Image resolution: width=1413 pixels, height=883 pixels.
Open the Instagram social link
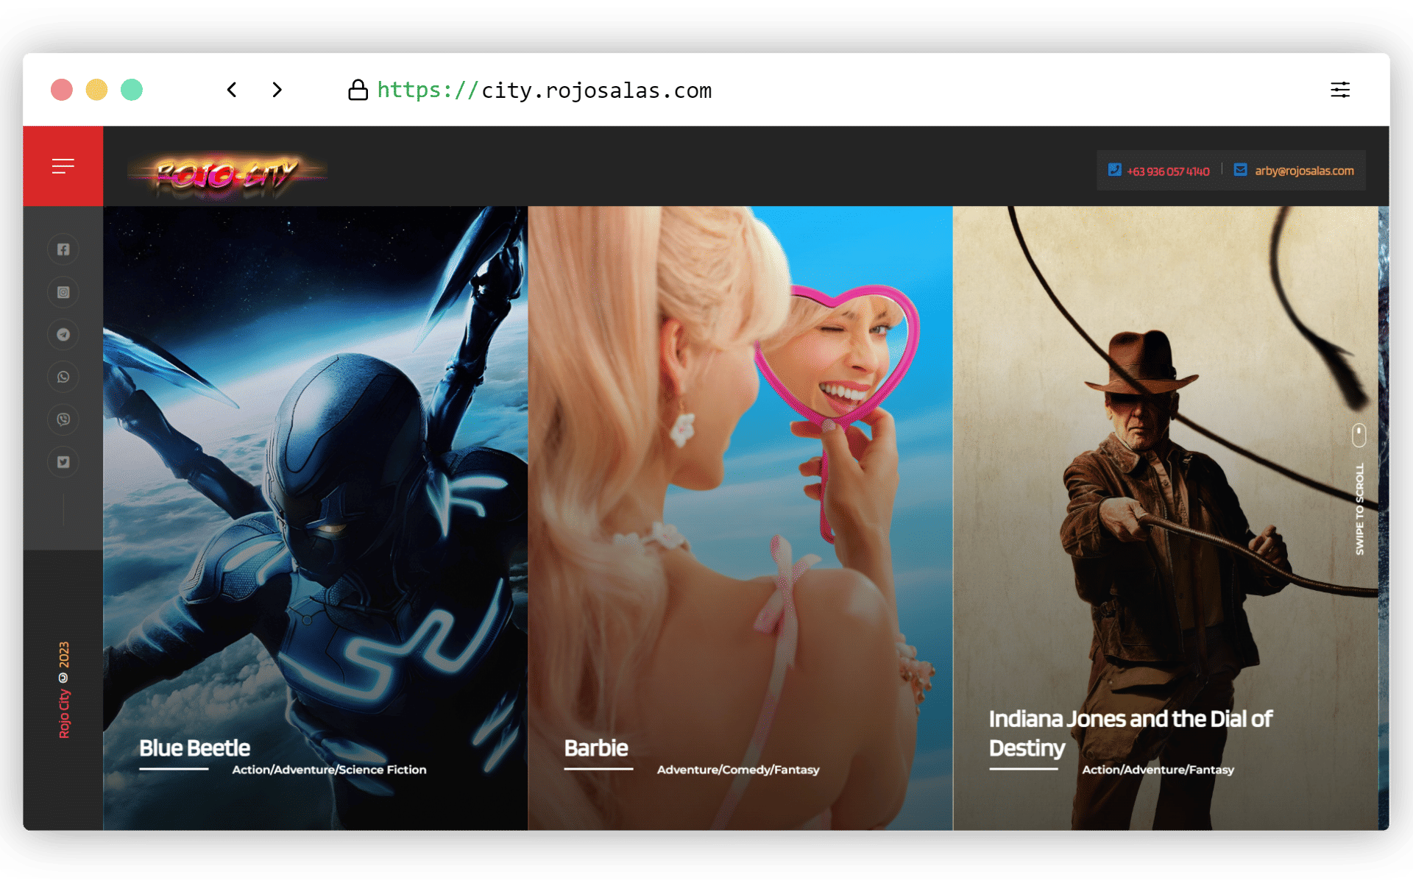[63, 292]
